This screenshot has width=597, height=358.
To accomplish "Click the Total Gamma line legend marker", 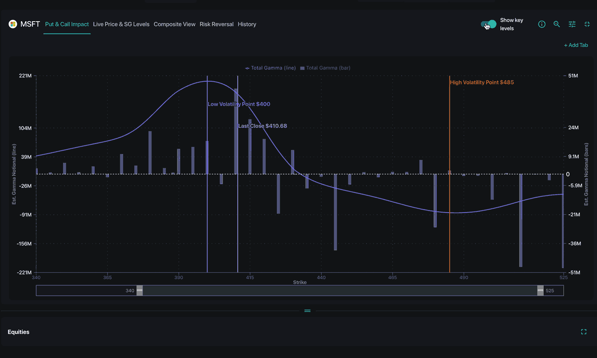I will point(247,68).
